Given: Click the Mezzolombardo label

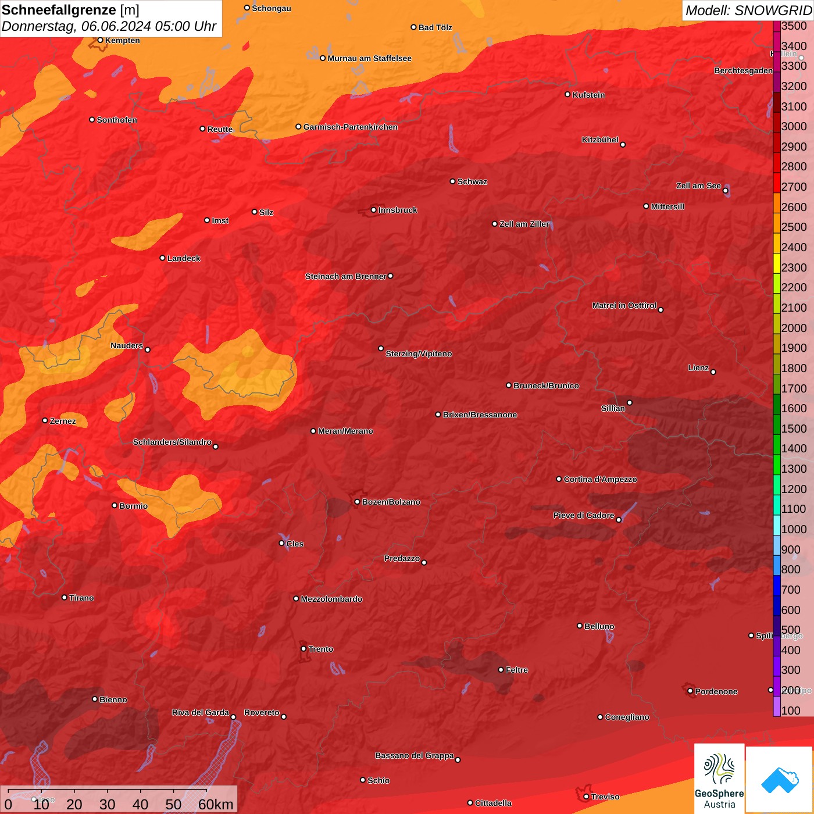Looking at the screenshot, I should [331, 599].
